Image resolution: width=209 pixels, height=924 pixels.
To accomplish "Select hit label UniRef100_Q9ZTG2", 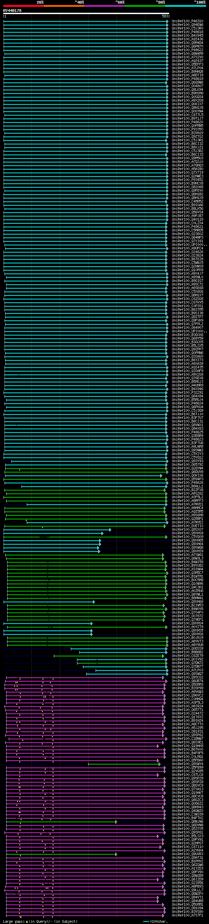I will pyautogui.click(x=187, y=136).
